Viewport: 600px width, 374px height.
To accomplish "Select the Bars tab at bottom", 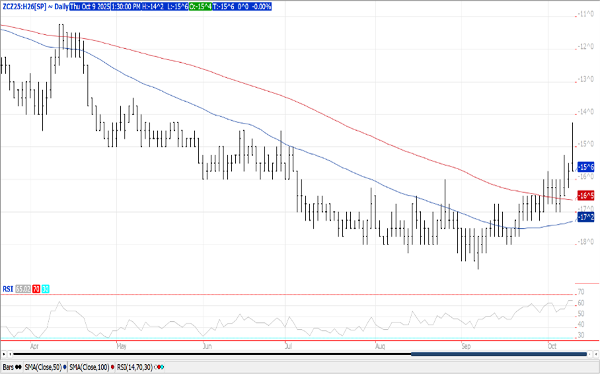I will (13, 367).
